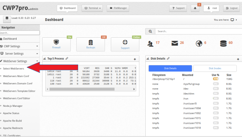
Task: Click the globe domains icon showing 6
Action: point(199,43)
